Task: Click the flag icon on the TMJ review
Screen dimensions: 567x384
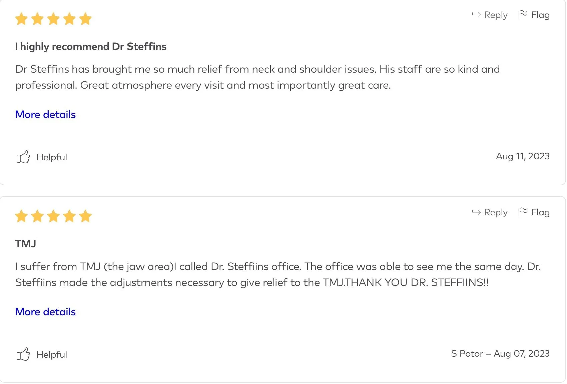Action: (523, 212)
